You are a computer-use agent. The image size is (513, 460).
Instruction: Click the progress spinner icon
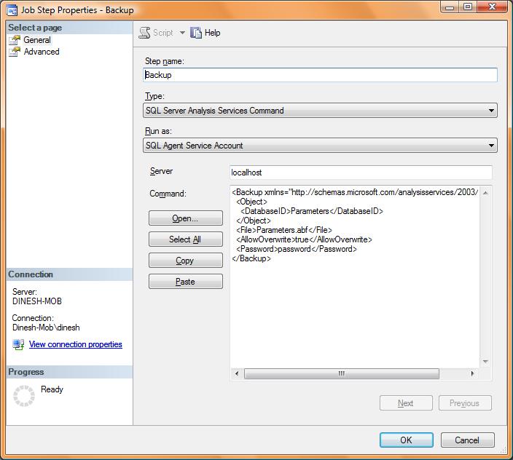24,396
